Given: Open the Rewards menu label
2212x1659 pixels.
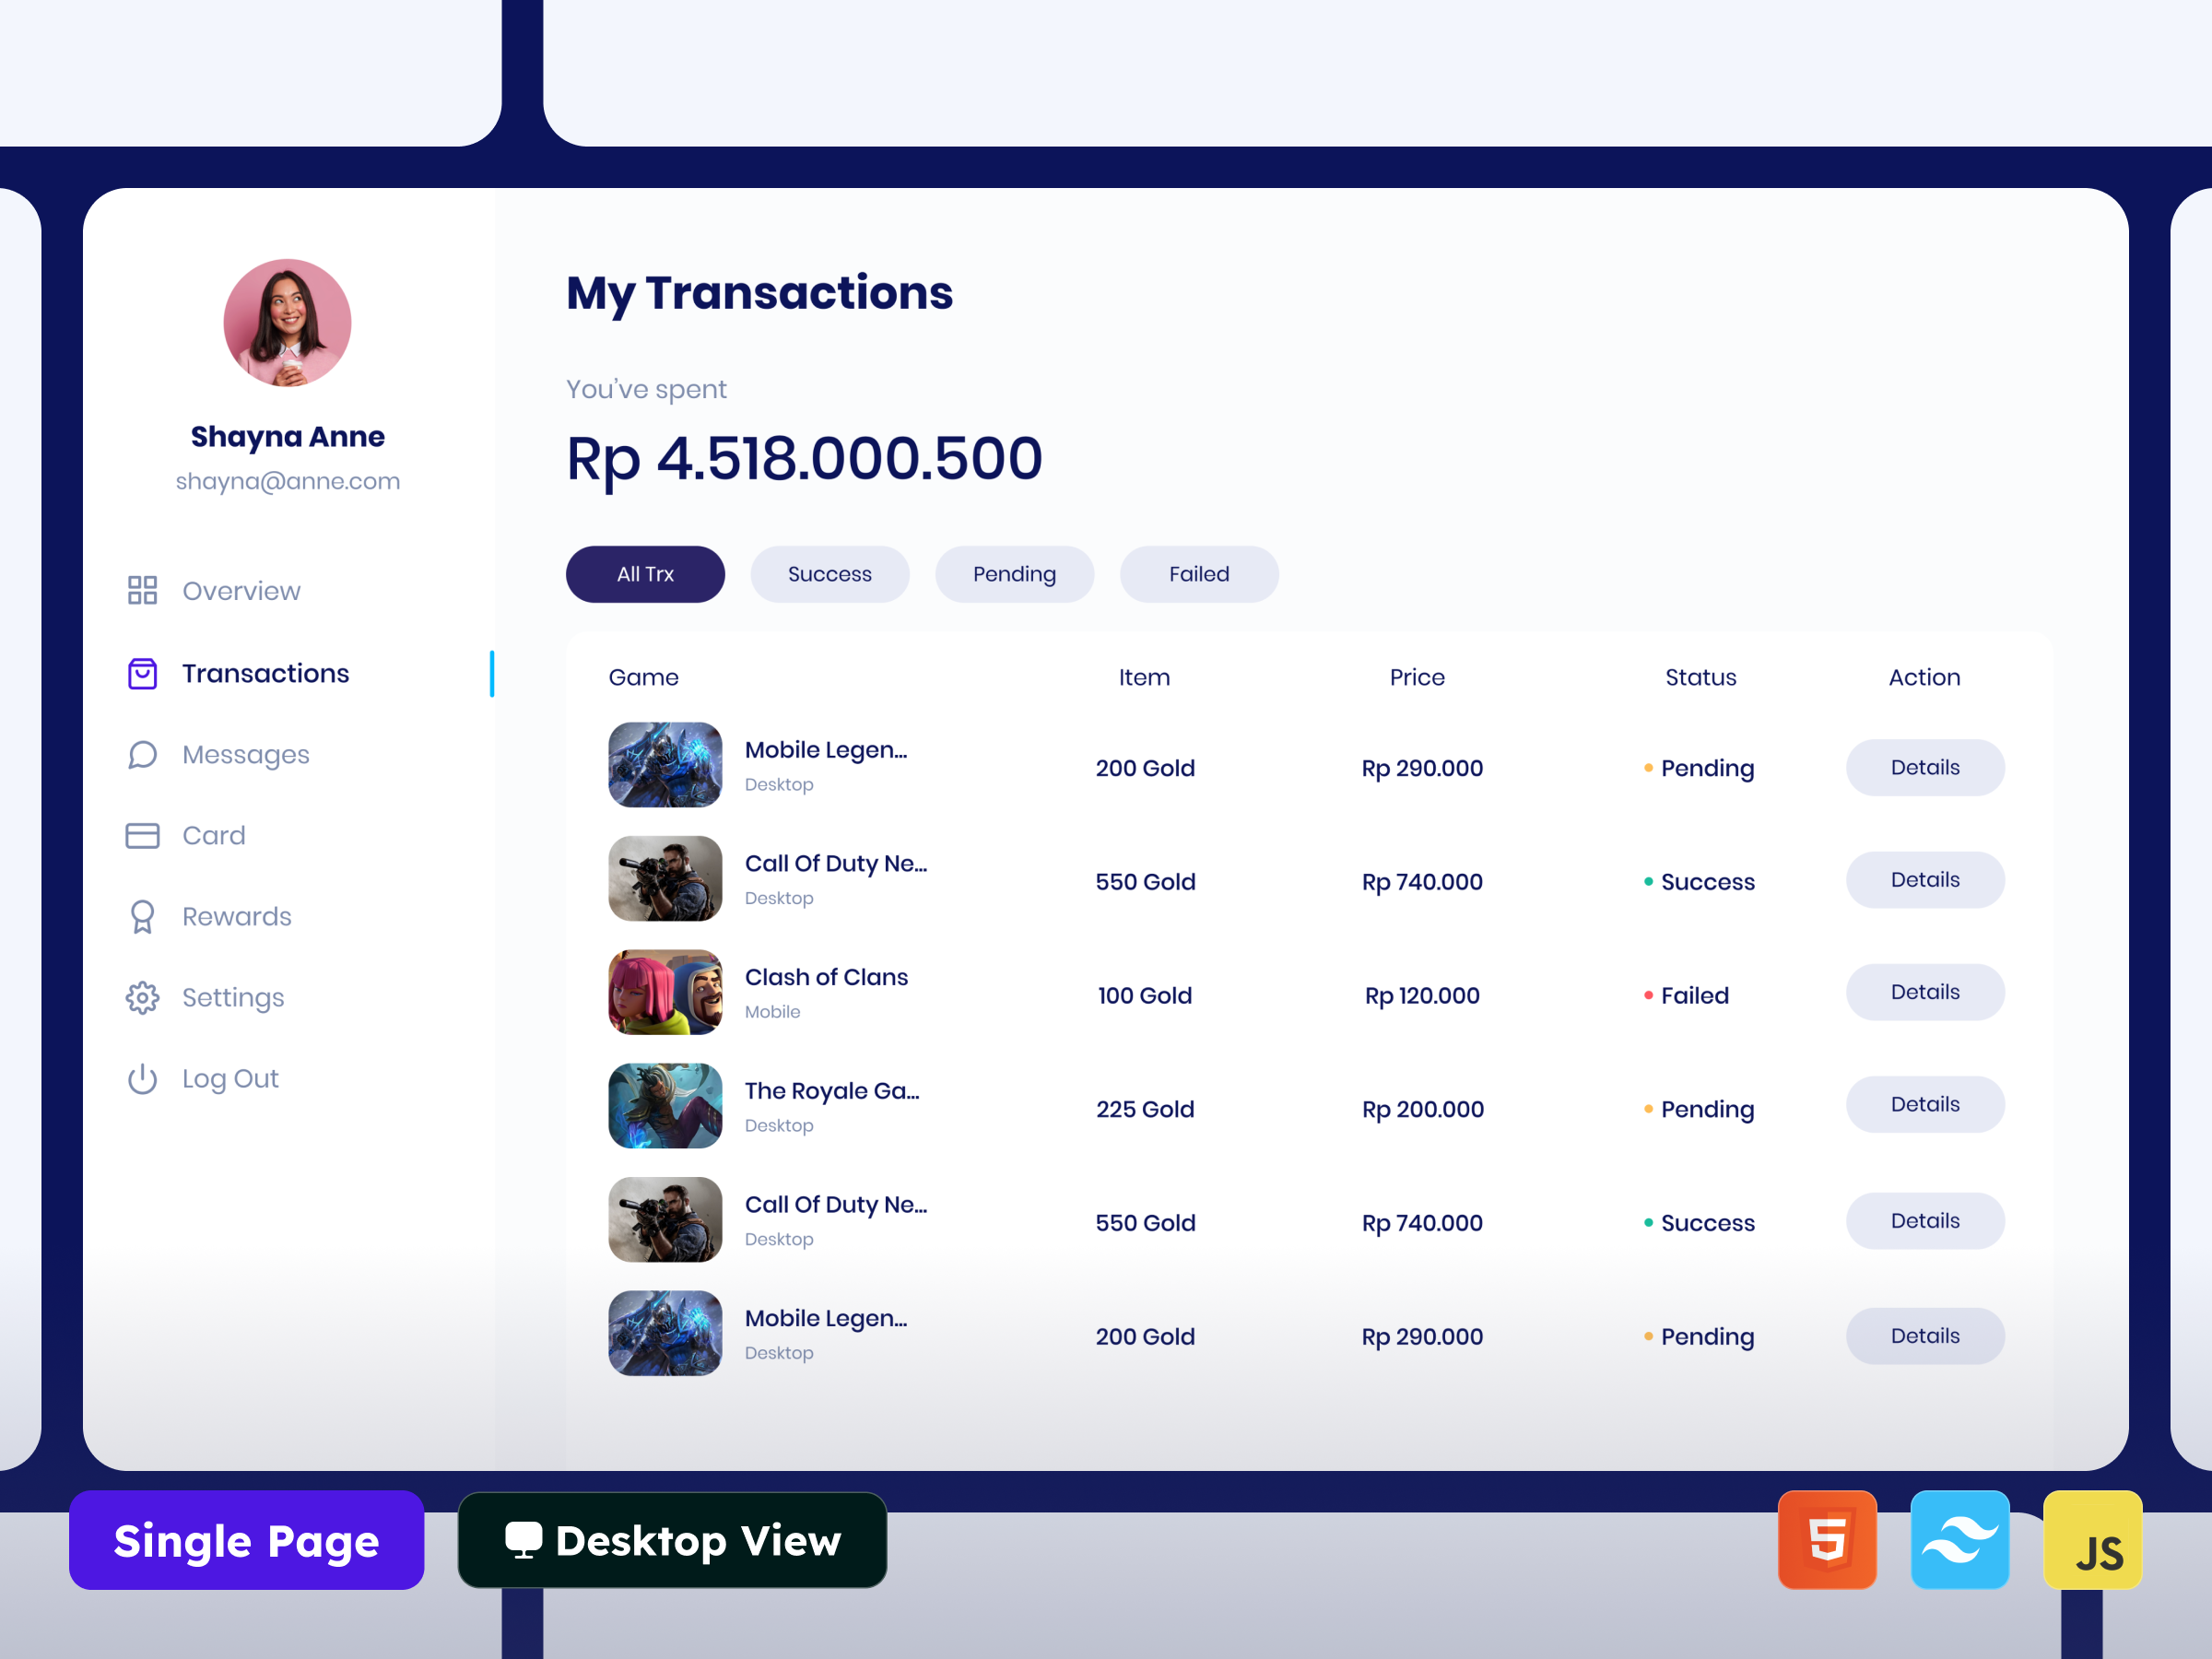Looking at the screenshot, I should tap(237, 916).
